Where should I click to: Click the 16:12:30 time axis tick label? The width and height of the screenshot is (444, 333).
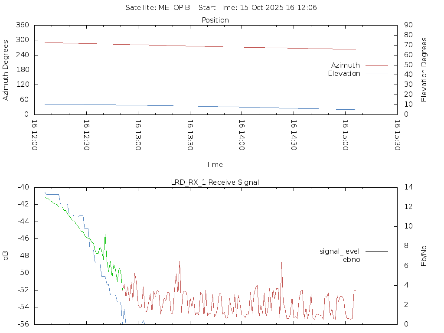point(86,135)
